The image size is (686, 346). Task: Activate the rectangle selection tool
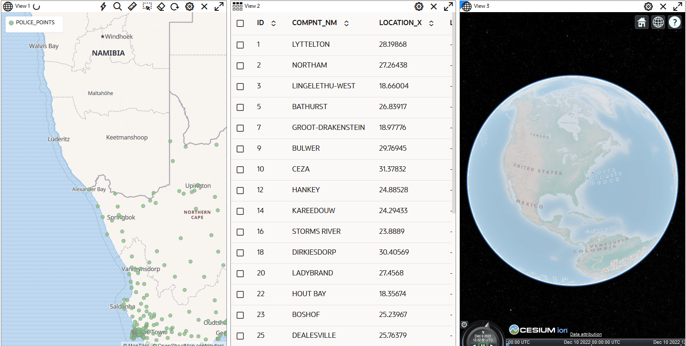pos(147,6)
